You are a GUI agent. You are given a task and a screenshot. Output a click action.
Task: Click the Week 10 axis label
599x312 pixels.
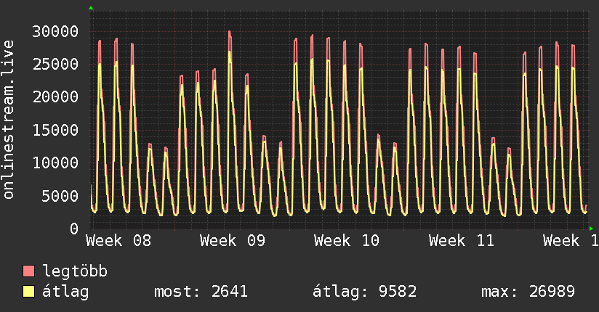pos(347,241)
